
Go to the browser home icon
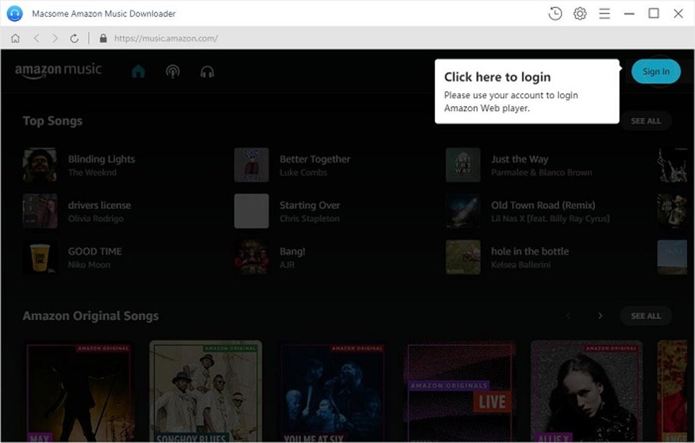coord(15,38)
